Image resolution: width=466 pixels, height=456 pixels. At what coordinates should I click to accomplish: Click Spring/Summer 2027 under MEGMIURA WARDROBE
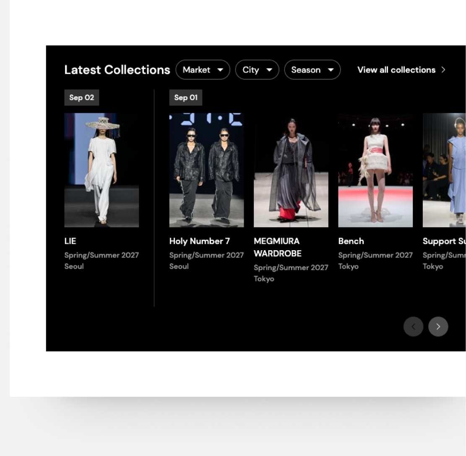pos(291,267)
